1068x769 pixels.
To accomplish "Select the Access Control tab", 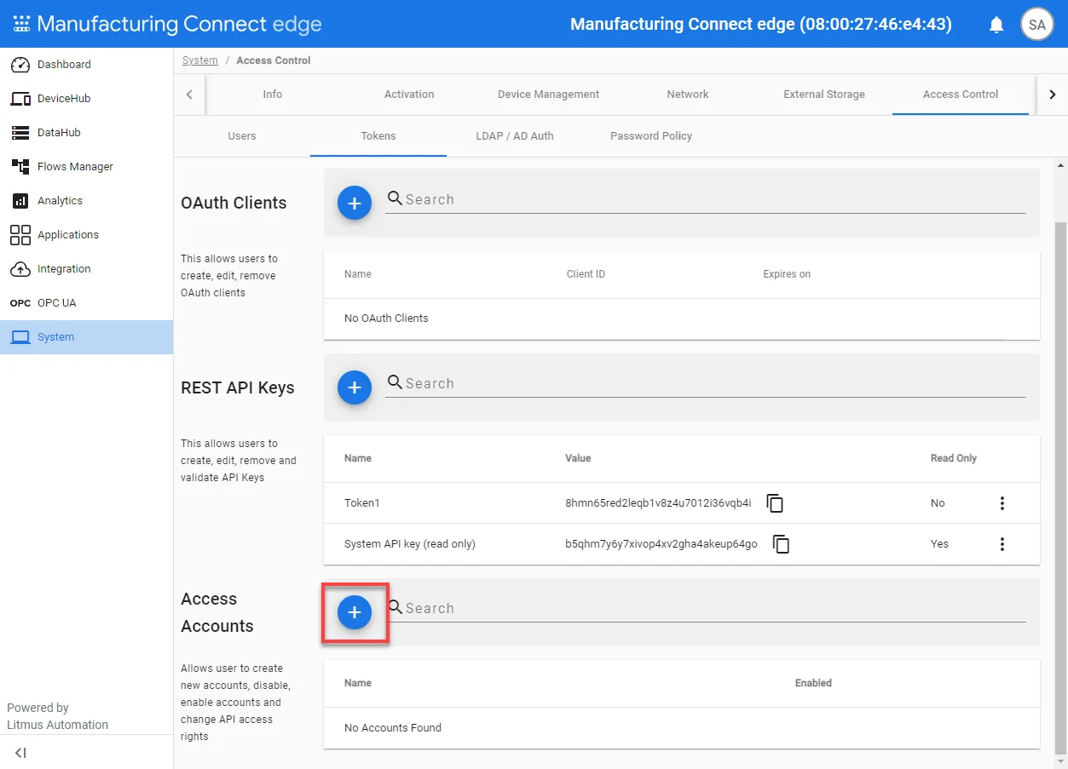I will point(961,95).
